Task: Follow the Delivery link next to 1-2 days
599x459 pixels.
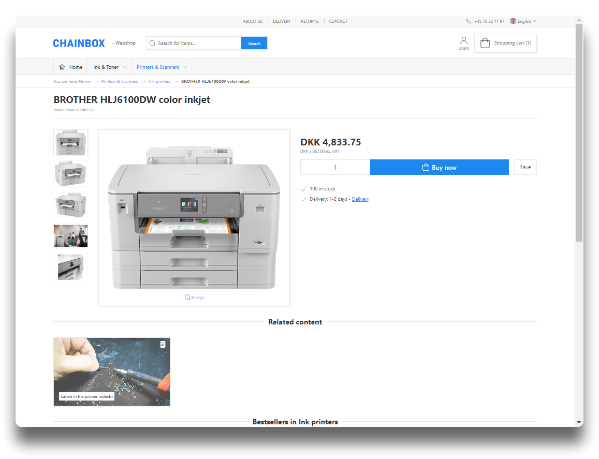Action: point(360,199)
